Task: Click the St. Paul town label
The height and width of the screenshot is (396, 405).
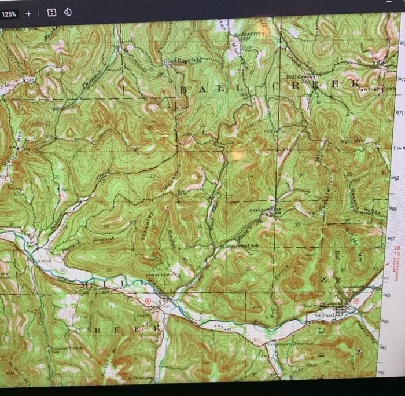Action: [x=325, y=316]
